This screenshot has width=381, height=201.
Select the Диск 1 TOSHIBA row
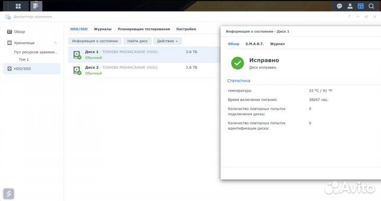[x=144, y=55]
